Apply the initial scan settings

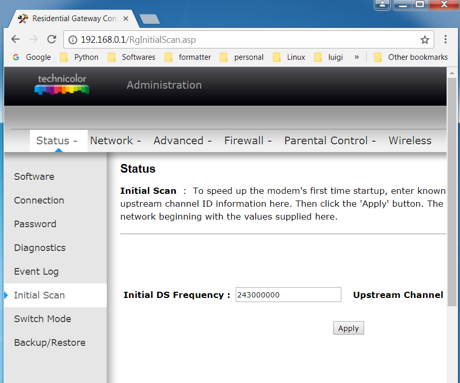[348, 328]
